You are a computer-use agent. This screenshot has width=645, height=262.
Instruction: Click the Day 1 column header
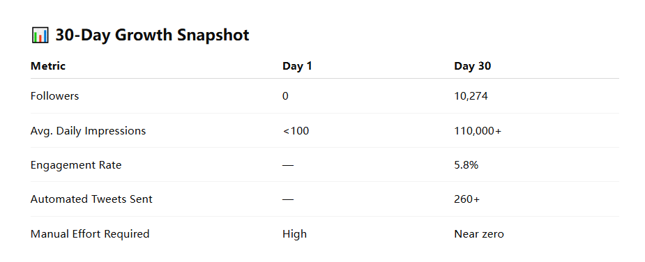coord(297,65)
